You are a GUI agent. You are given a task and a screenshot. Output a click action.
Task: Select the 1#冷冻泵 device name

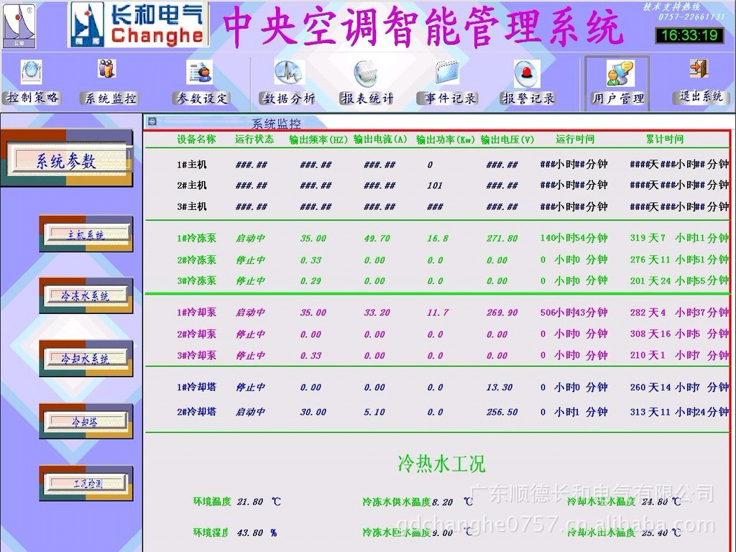click(x=196, y=239)
